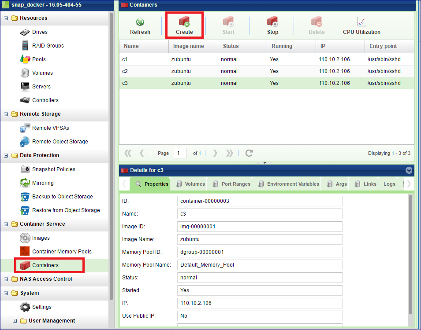Image resolution: width=421 pixels, height=330 pixels.
Task: Collapse the Data Protection section
Action: pos(6,155)
